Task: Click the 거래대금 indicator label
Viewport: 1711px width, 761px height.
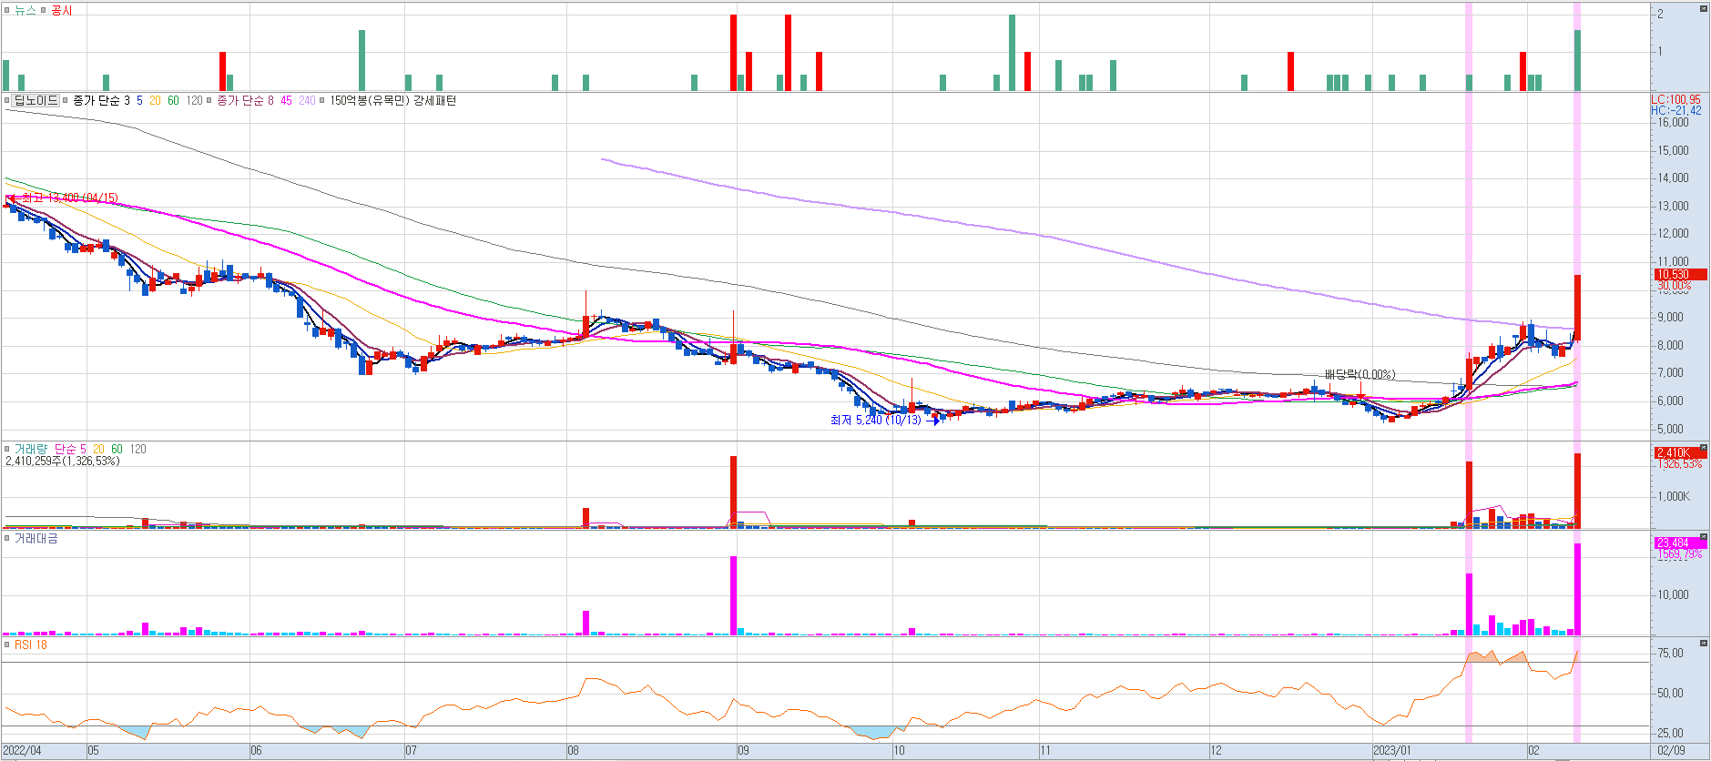Action: click(x=36, y=538)
